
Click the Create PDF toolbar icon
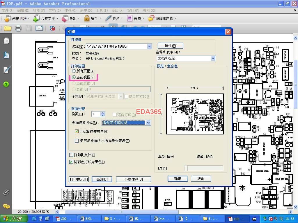point(8,19)
